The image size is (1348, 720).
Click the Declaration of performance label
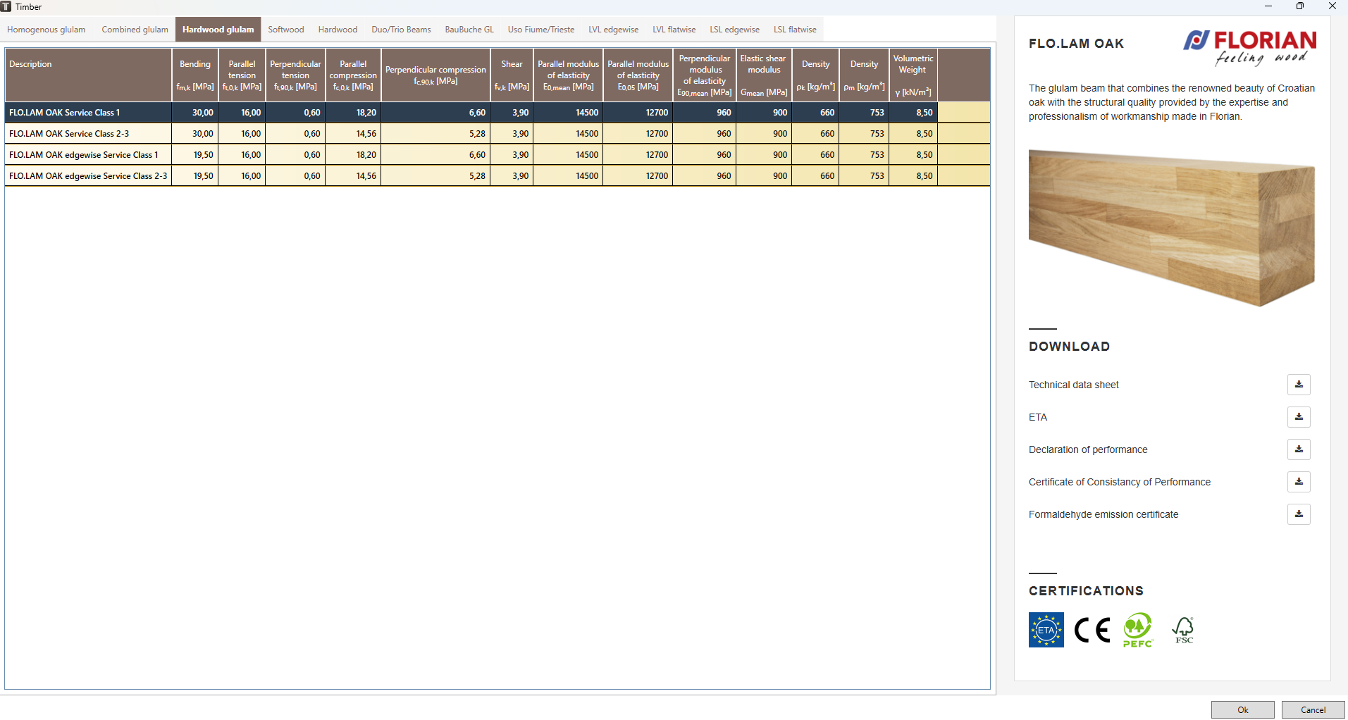1088,449
